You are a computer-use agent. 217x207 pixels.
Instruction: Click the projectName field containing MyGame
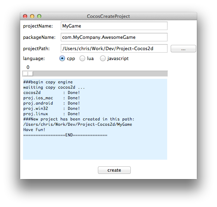tap(114, 26)
